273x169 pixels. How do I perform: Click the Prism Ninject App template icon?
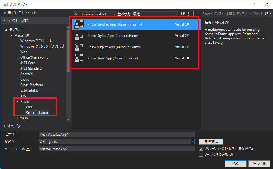[79, 47]
